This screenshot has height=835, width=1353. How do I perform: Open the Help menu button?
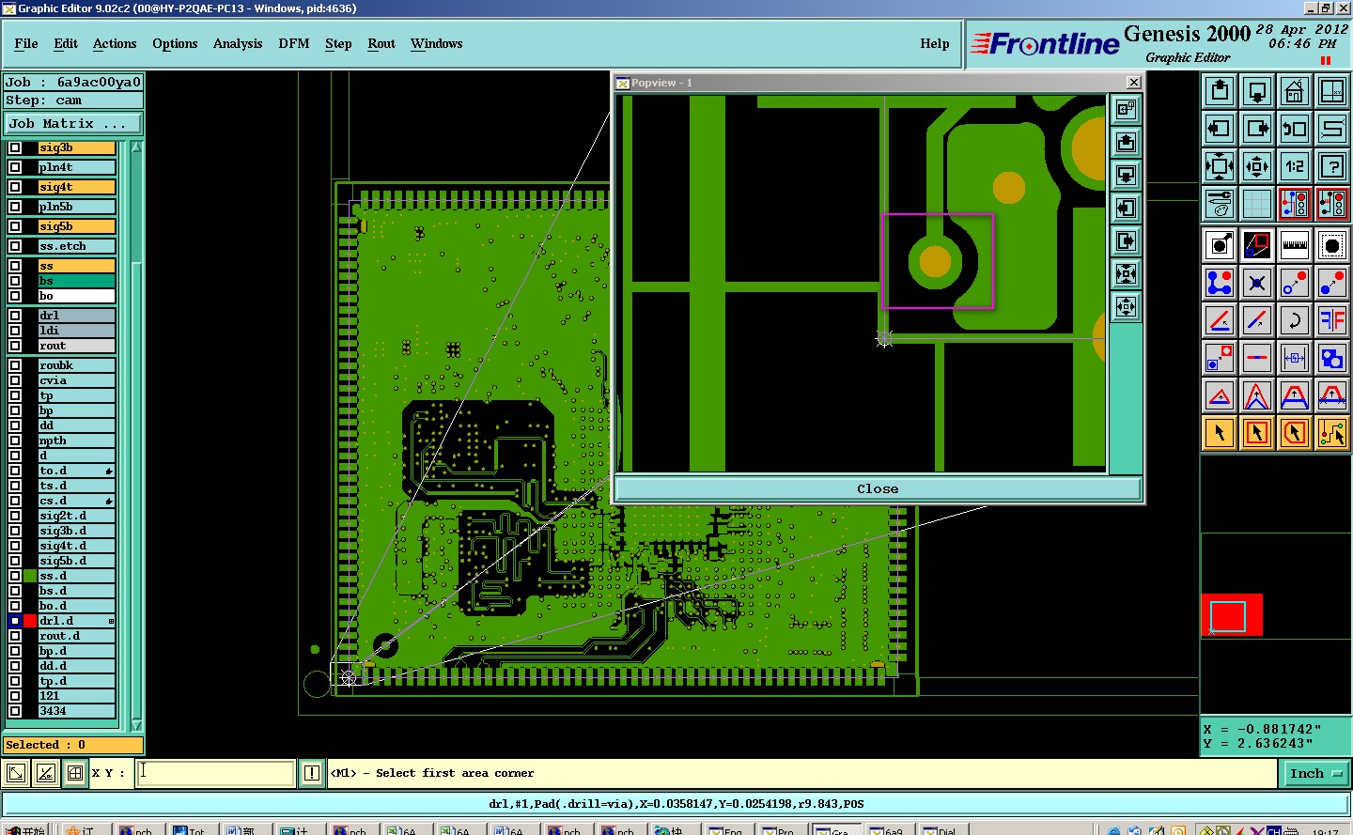[x=935, y=43]
